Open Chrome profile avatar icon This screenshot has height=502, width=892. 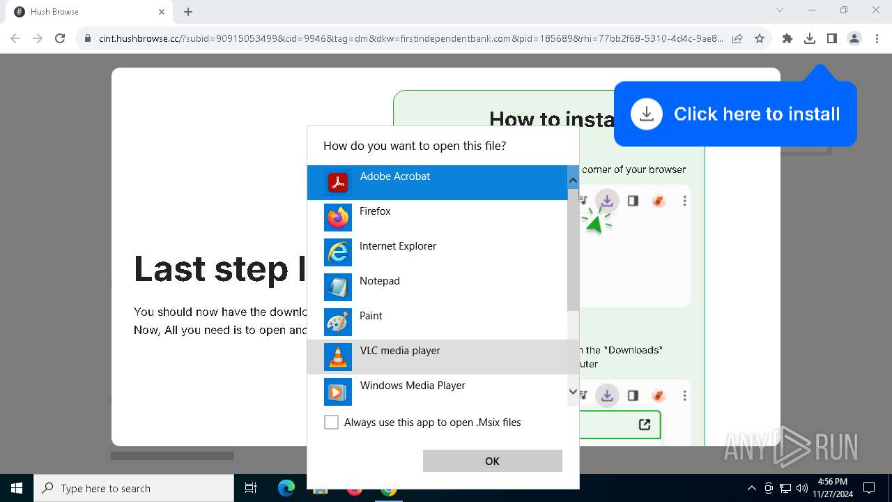(x=854, y=38)
